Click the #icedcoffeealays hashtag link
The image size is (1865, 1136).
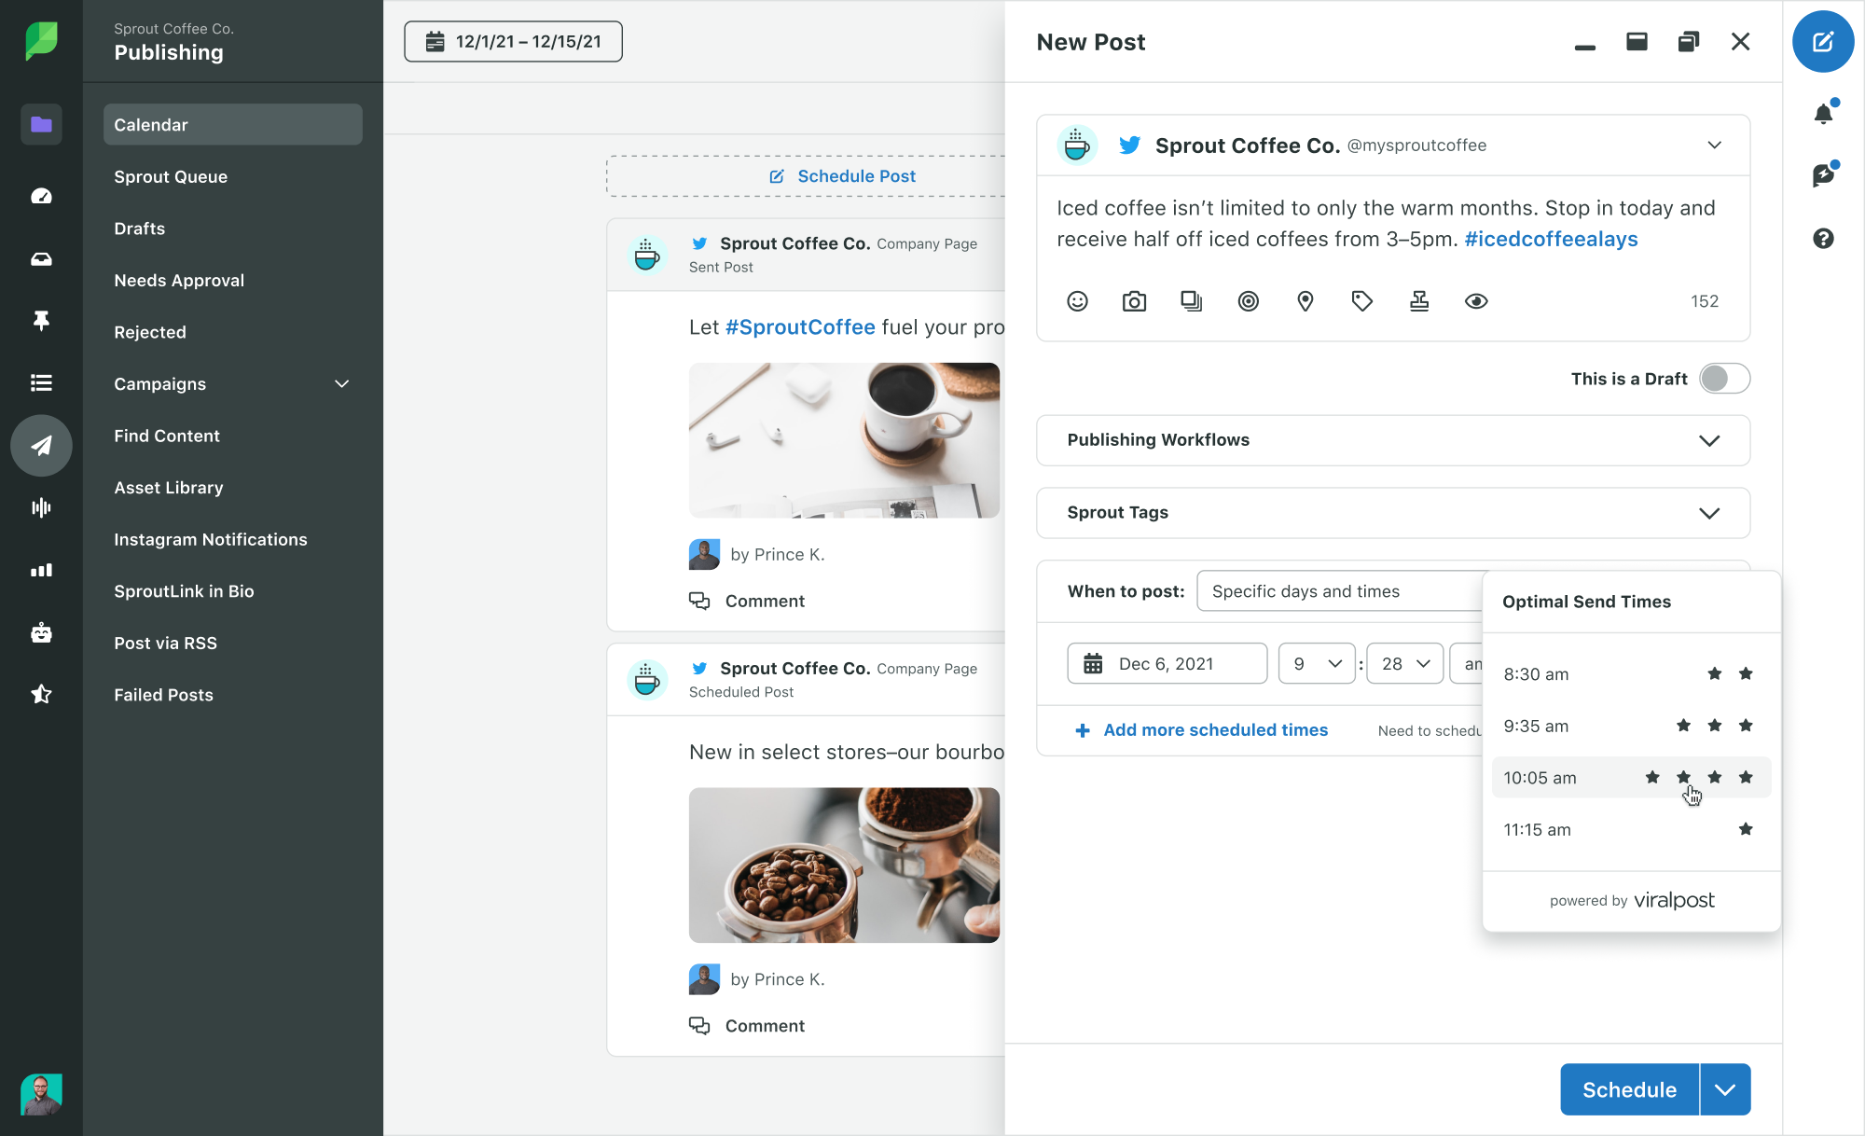(x=1551, y=240)
